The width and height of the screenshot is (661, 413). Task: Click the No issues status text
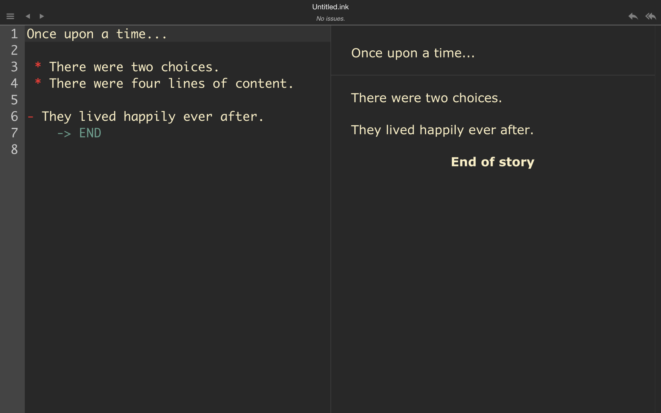pyautogui.click(x=330, y=18)
